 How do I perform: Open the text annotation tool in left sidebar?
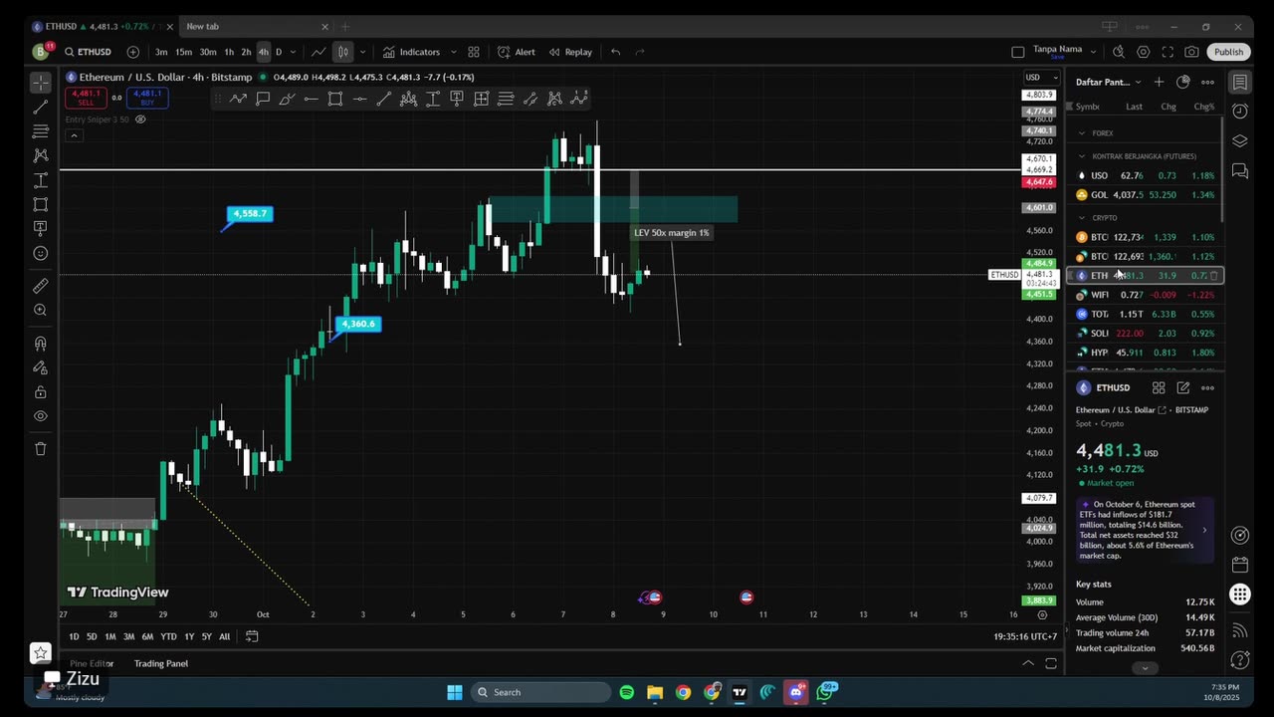41,229
